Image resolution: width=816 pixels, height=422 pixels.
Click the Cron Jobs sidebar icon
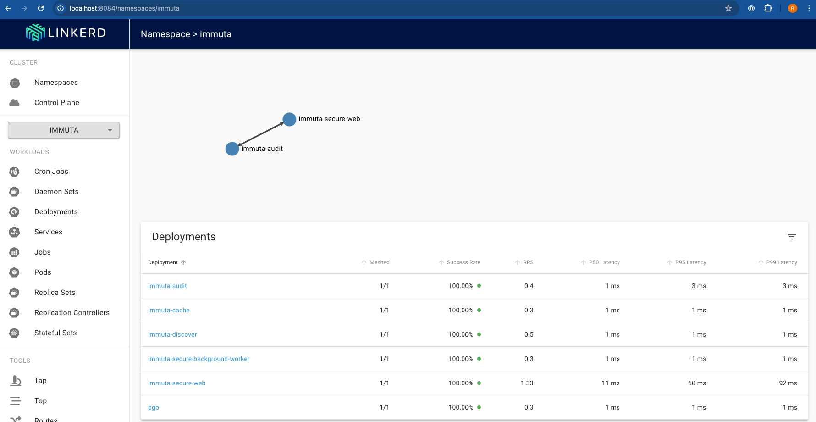click(15, 172)
